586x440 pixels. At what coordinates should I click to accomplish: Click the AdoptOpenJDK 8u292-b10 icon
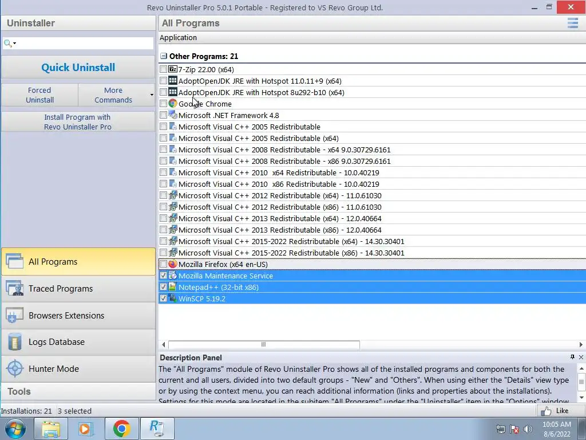click(x=173, y=92)
